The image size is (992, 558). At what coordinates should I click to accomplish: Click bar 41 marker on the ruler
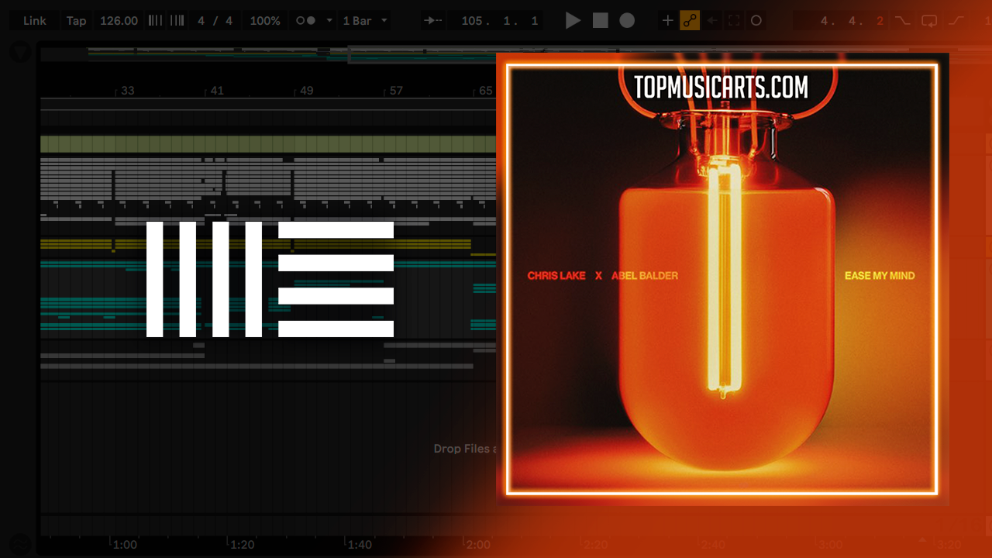[x=216, y=91]
